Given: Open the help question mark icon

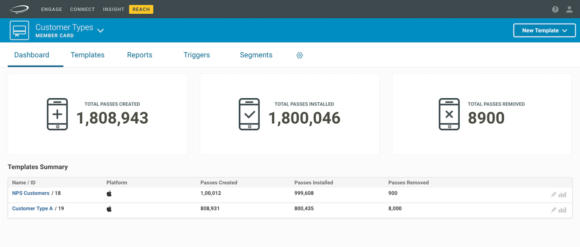Looking at the screenshot, I should coord(555,9).
